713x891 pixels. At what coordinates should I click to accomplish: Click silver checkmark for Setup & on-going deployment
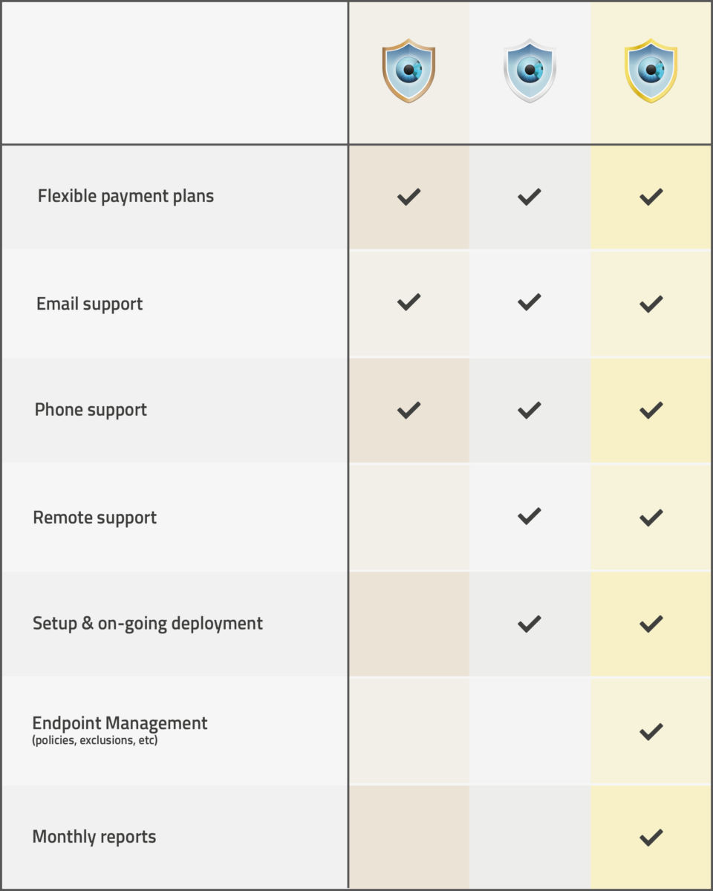530,624
